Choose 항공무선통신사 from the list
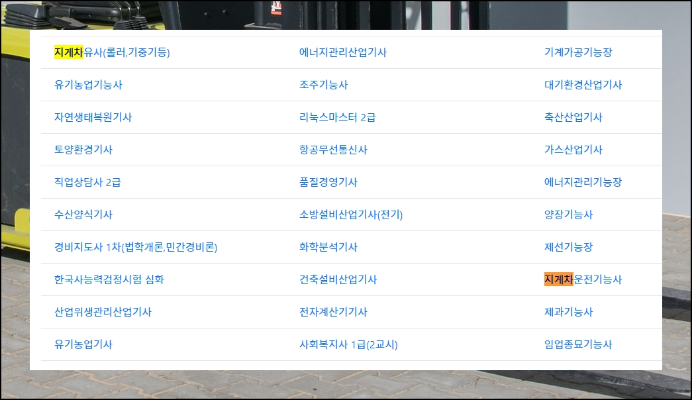692x400 pixels. (x=333, y=150)
